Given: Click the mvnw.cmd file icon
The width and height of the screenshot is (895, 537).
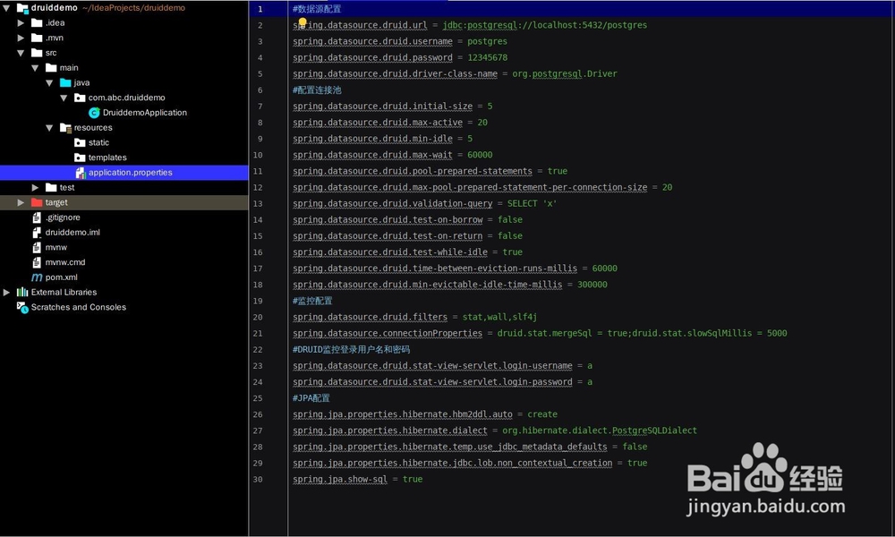Looking at the screenshot, I should pyautogui.click(x=37, y=262).
